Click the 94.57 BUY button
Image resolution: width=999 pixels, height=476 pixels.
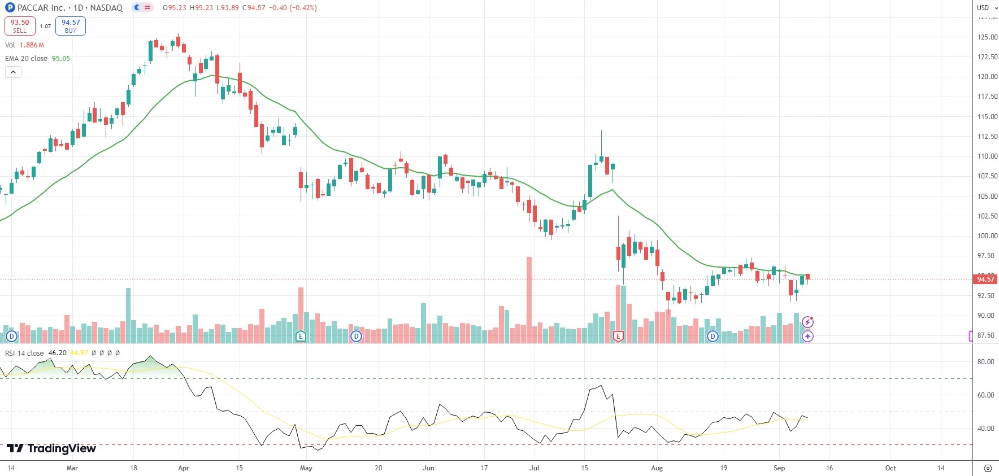pos(71,26)
